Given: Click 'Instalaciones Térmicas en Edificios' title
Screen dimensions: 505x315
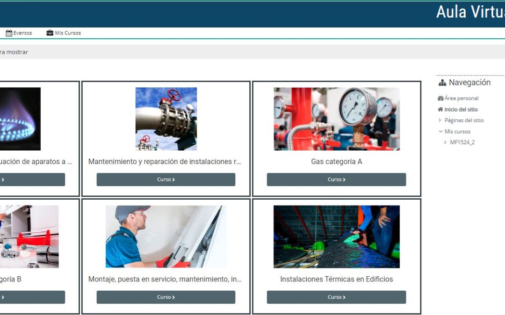Looking at the screenshot, I should (x=337, y=280).
